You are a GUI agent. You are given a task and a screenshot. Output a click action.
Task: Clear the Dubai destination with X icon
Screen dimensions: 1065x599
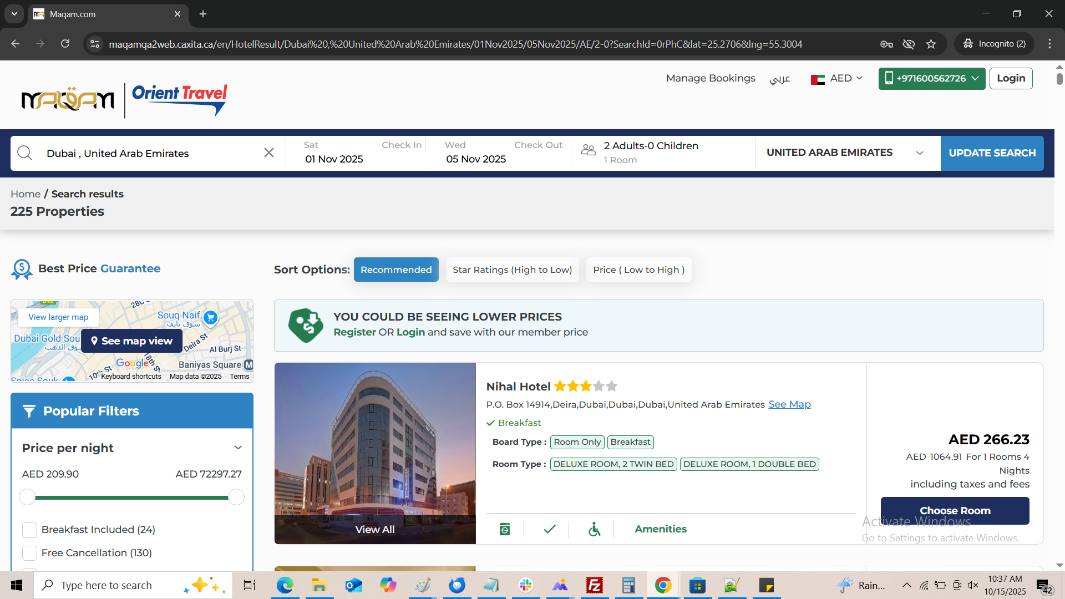point(269,153)
